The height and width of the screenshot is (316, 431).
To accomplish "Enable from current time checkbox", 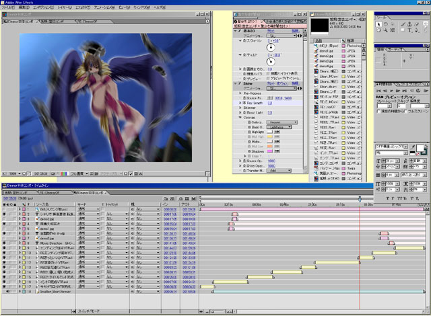I will point(378,112).
